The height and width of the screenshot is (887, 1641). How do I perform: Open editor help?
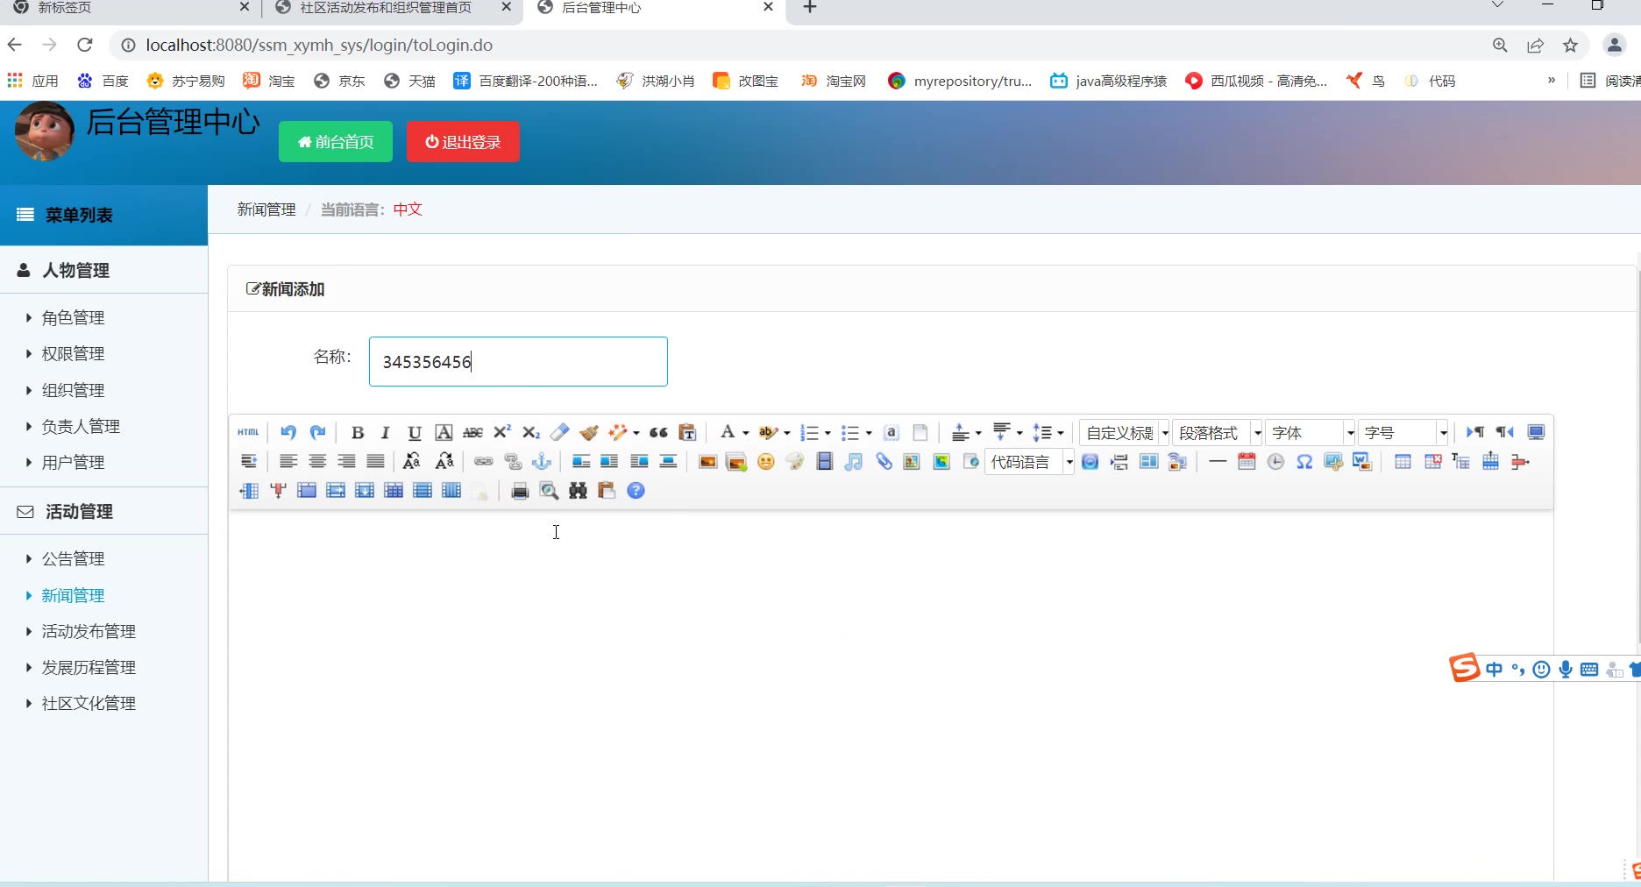636,491
